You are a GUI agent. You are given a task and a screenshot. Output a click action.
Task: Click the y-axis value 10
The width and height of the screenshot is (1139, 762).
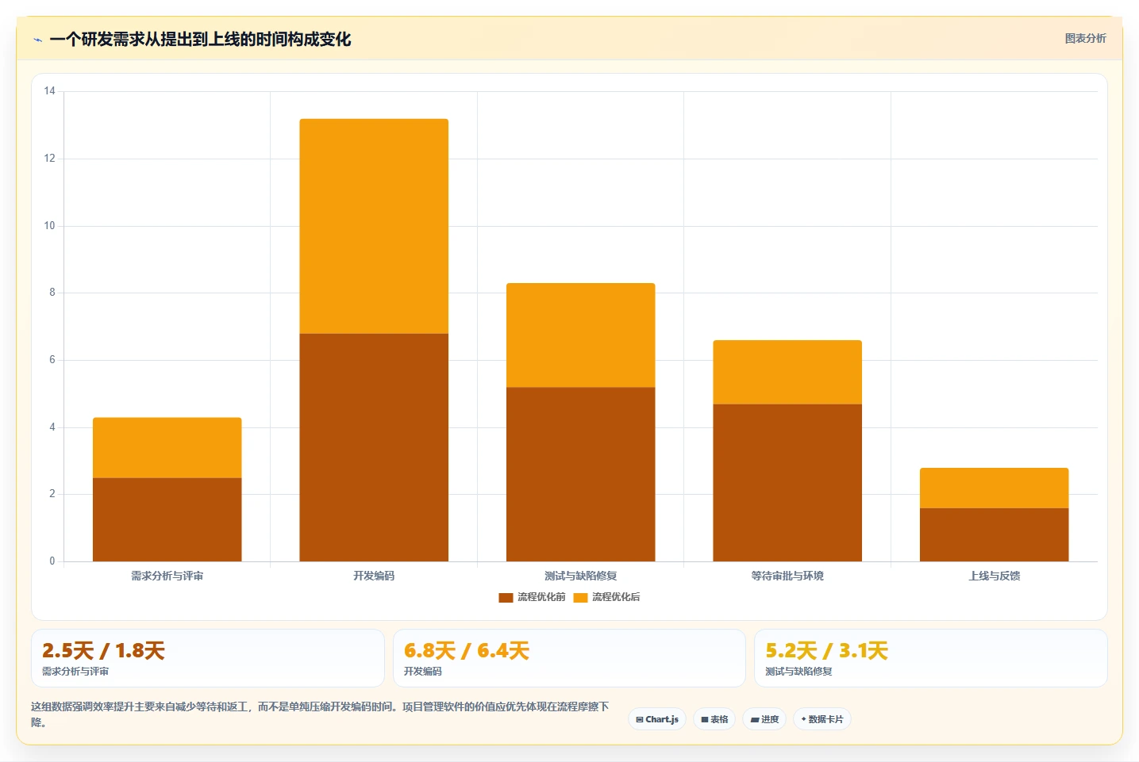(49, 226)
